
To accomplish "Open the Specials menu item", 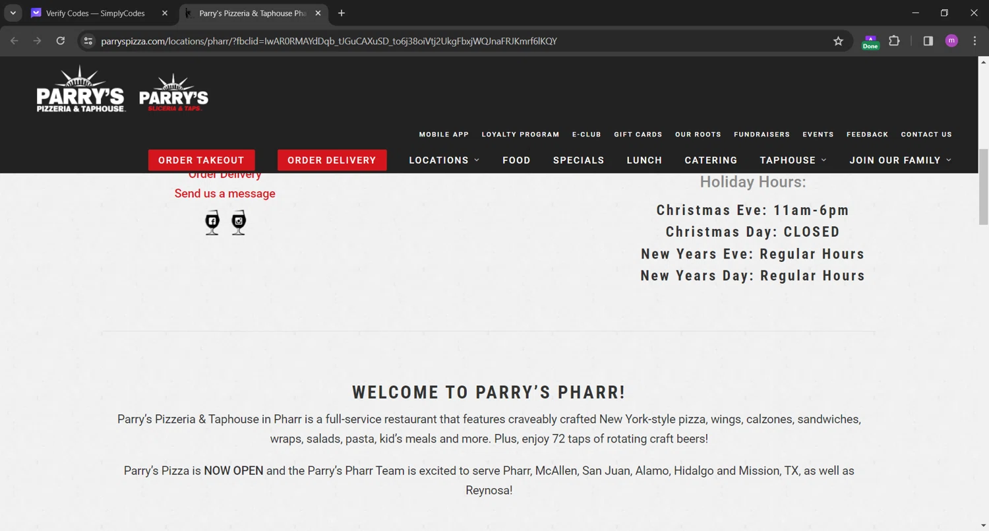I will coord(578,160).
